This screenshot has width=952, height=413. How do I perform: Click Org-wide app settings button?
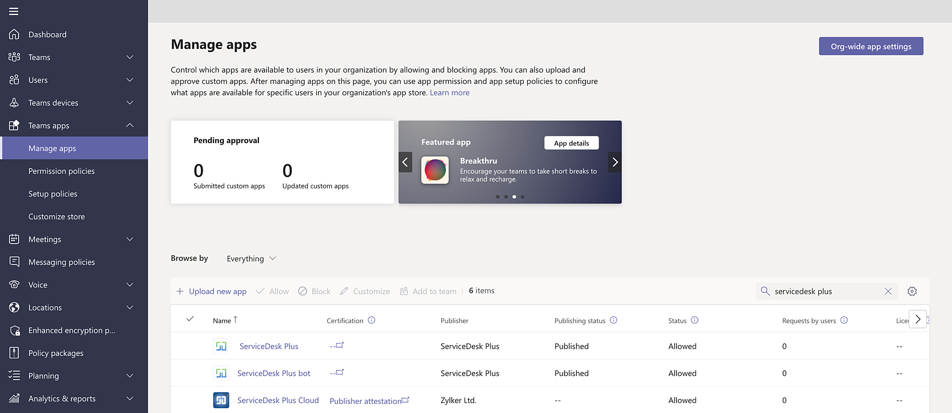click(871, 46)
